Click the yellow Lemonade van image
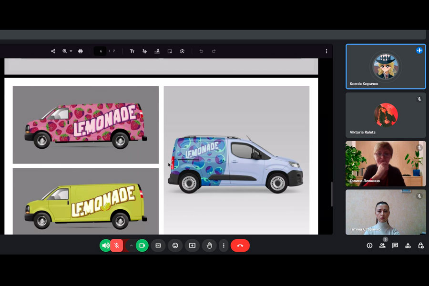The height and width of the screenshot is (286, 429). tap(86, 201)
